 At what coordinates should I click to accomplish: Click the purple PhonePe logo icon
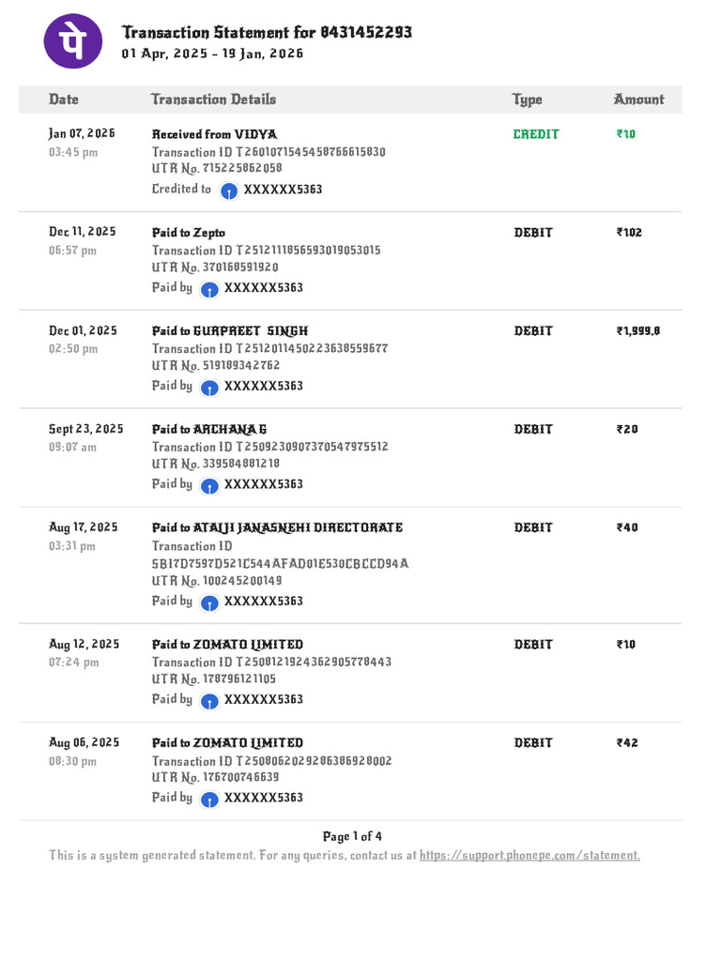coord(73,41)
